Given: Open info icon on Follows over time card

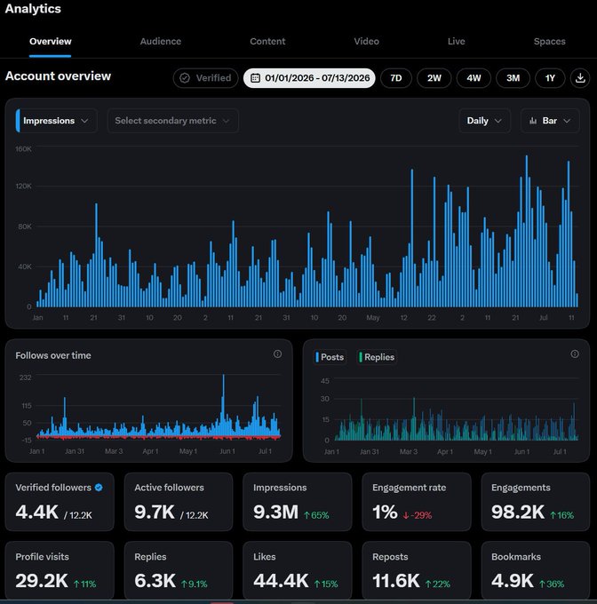Looking at the screenshot, I should (277, 354).
